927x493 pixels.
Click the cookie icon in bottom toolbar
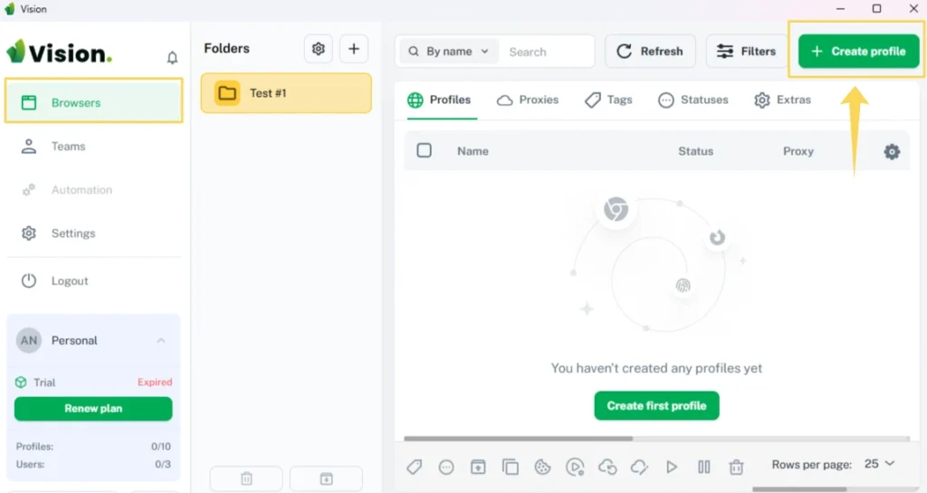[543, 467]
